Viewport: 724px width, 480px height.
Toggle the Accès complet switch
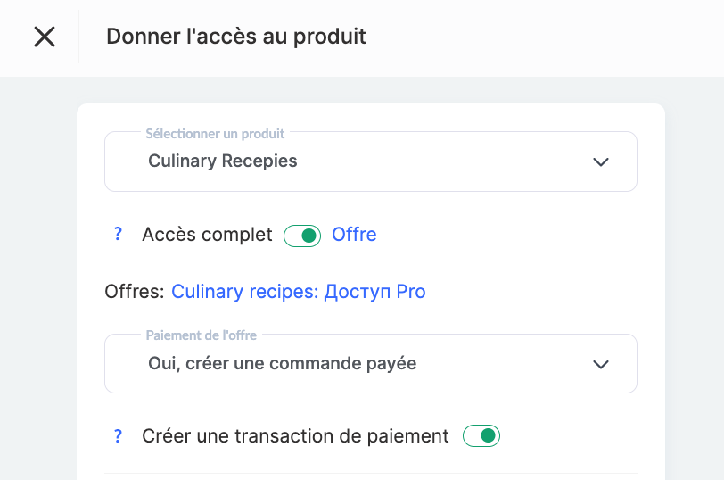[x=302, y=236]
